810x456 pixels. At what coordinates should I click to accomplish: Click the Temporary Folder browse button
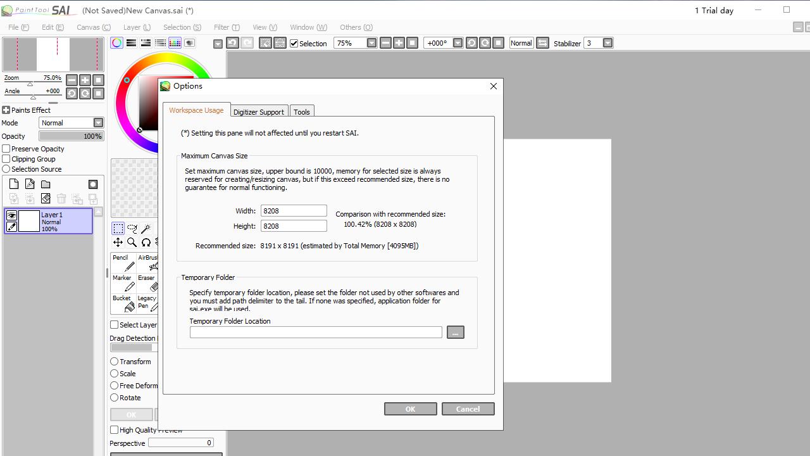tap(455, 332)
